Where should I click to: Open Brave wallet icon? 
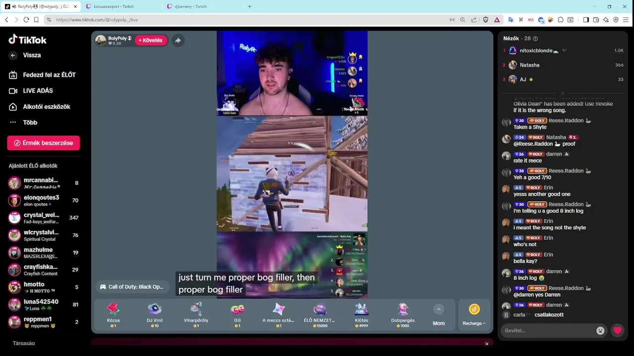tap(596, 20)
